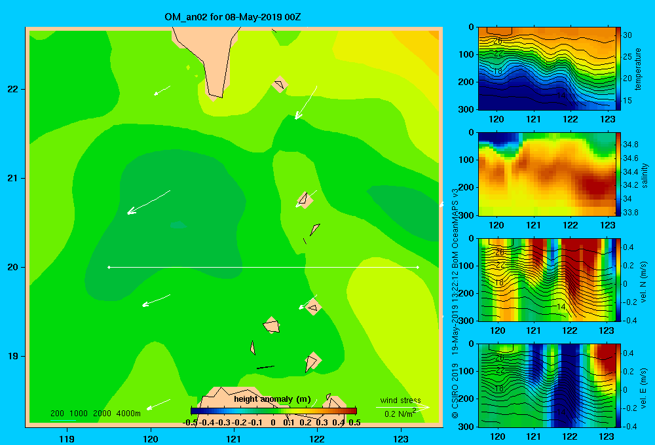
Task: Click the 'vel. E (m/s)' colorbar title
Action: (x=643, y=387)
